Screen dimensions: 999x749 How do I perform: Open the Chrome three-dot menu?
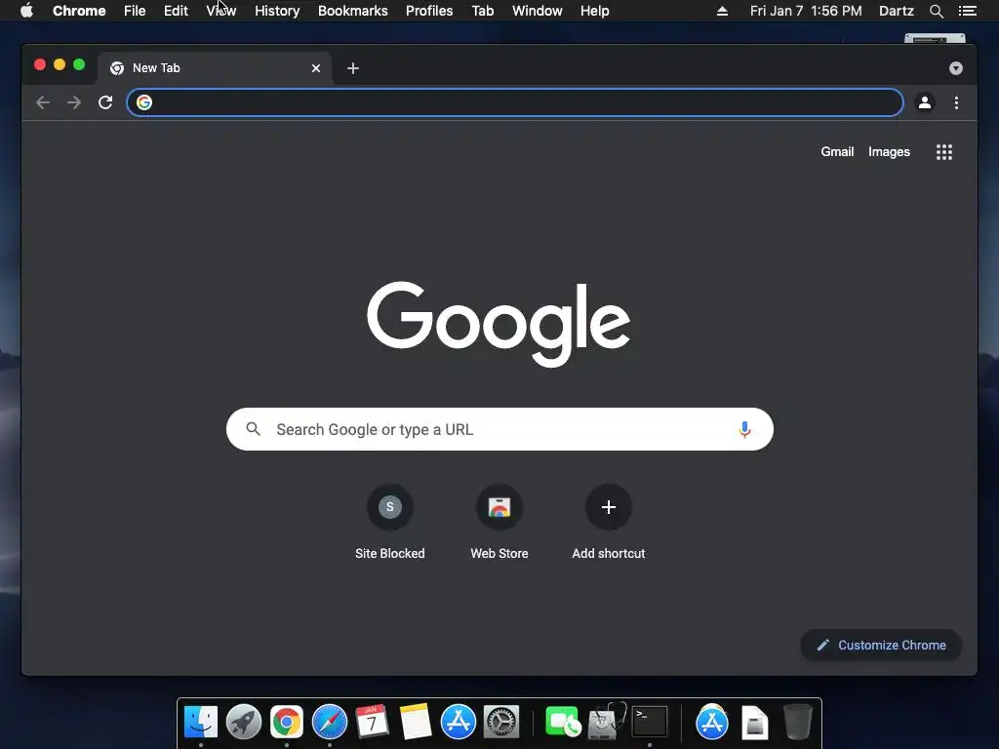point(956,102)
